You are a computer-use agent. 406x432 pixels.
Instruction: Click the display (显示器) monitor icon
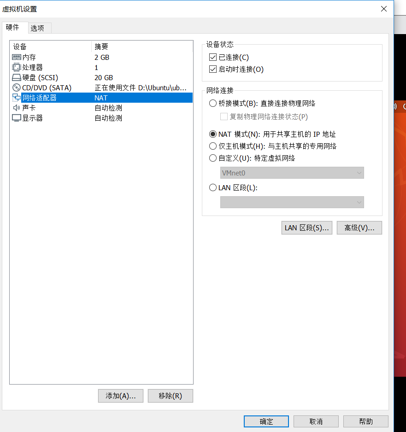tap(17, 118)
